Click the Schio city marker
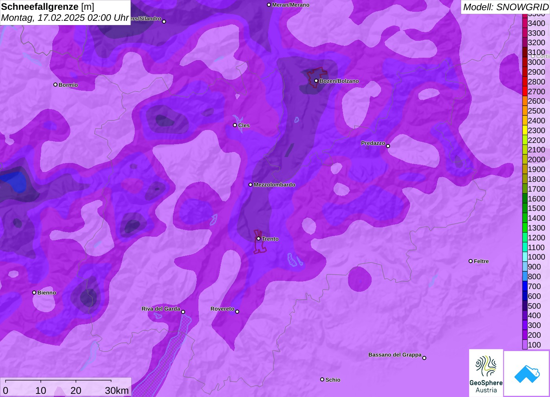This screenshot has width=550, height=397. [x=322, y=380]
